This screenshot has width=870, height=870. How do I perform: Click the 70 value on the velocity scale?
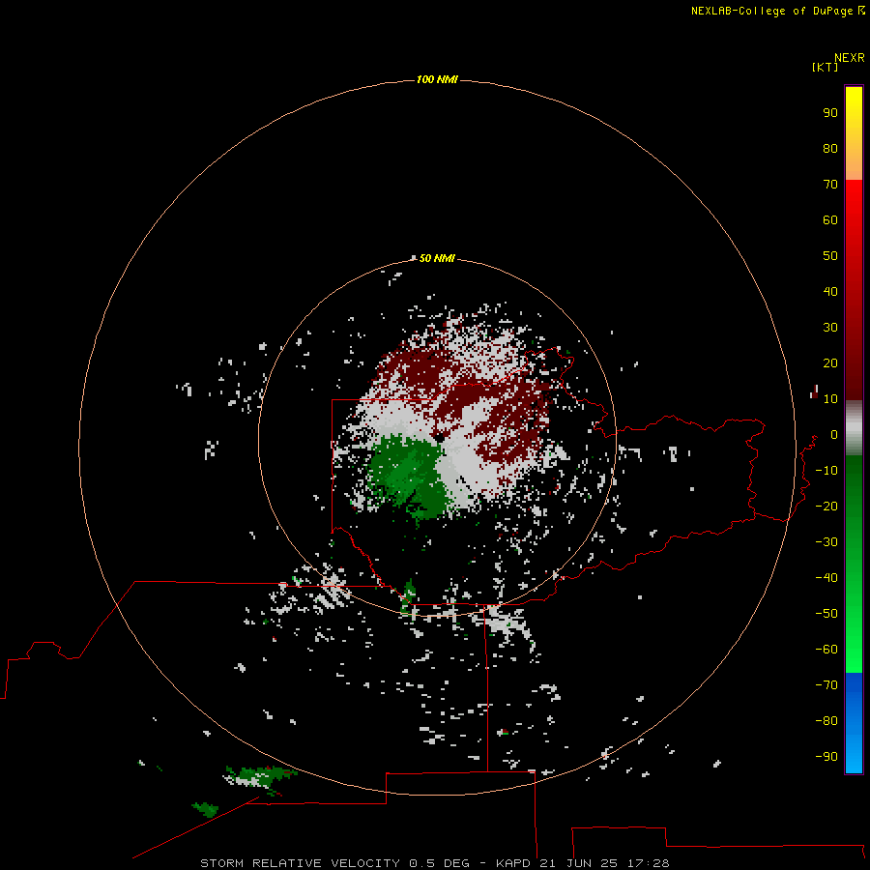830,185
